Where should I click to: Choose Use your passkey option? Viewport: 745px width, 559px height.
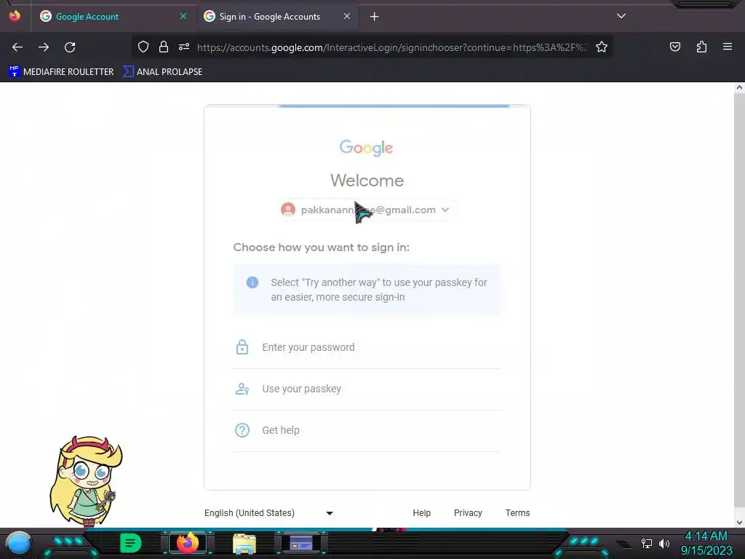[367, 389]
